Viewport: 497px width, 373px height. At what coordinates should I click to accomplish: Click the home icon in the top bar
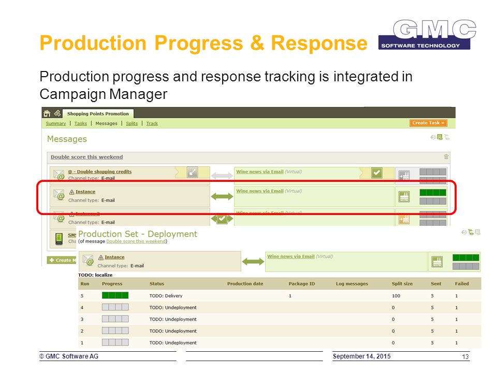[x=47, y=113]
